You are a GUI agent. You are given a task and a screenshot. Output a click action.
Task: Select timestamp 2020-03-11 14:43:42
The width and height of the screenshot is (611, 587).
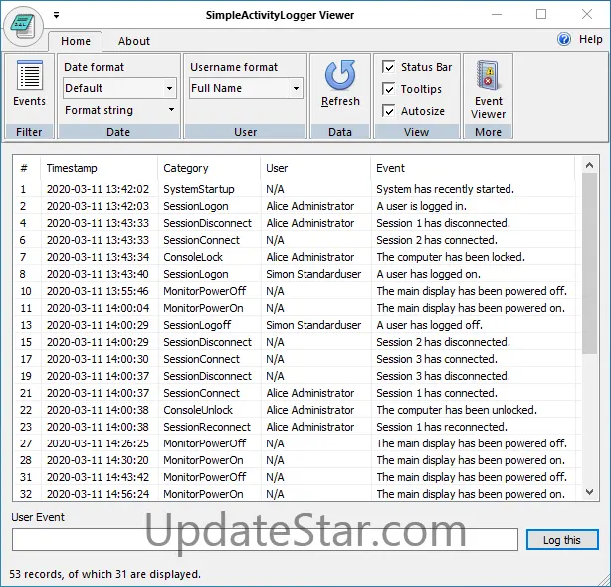[98, 477]
